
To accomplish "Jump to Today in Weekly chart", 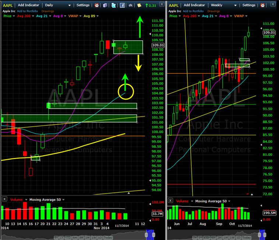I will [x=246, y=237].
